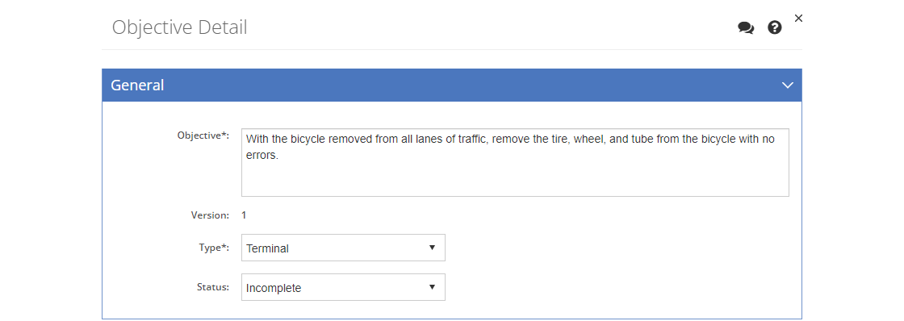904x321 pixels.
Task: Click the arrow on the Status combo box
Action: 432,286
